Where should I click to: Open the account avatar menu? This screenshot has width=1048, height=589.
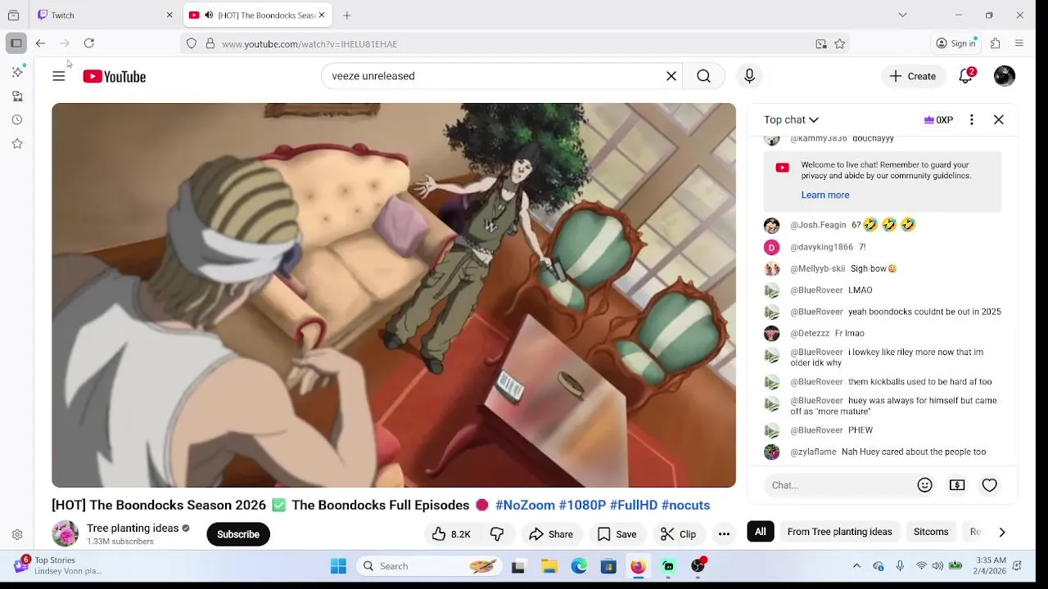(x=1005, y=76)
